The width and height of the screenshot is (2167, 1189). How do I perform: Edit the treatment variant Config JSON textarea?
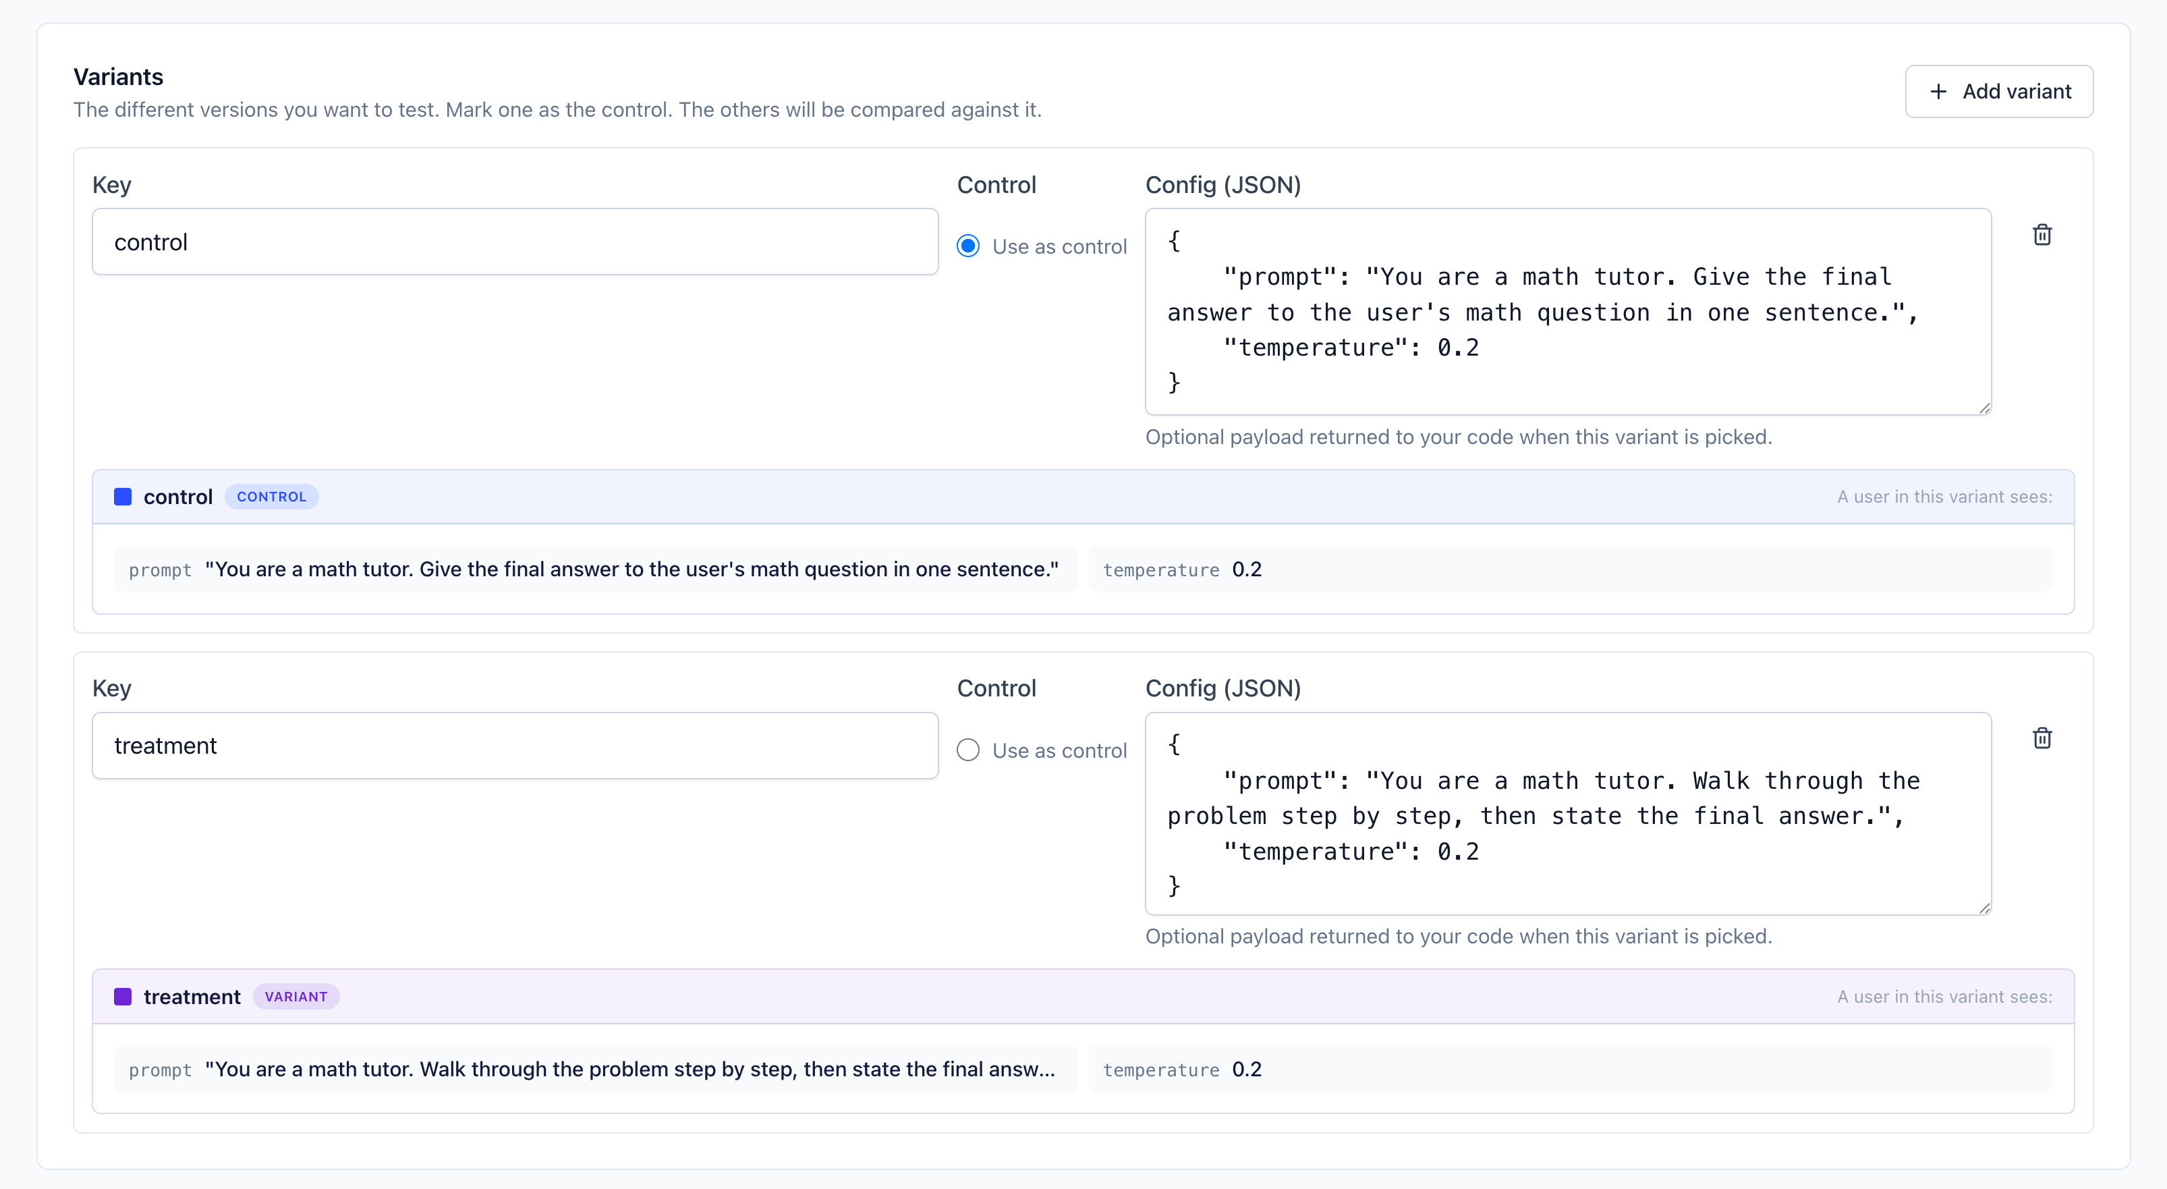point(1568,814)
